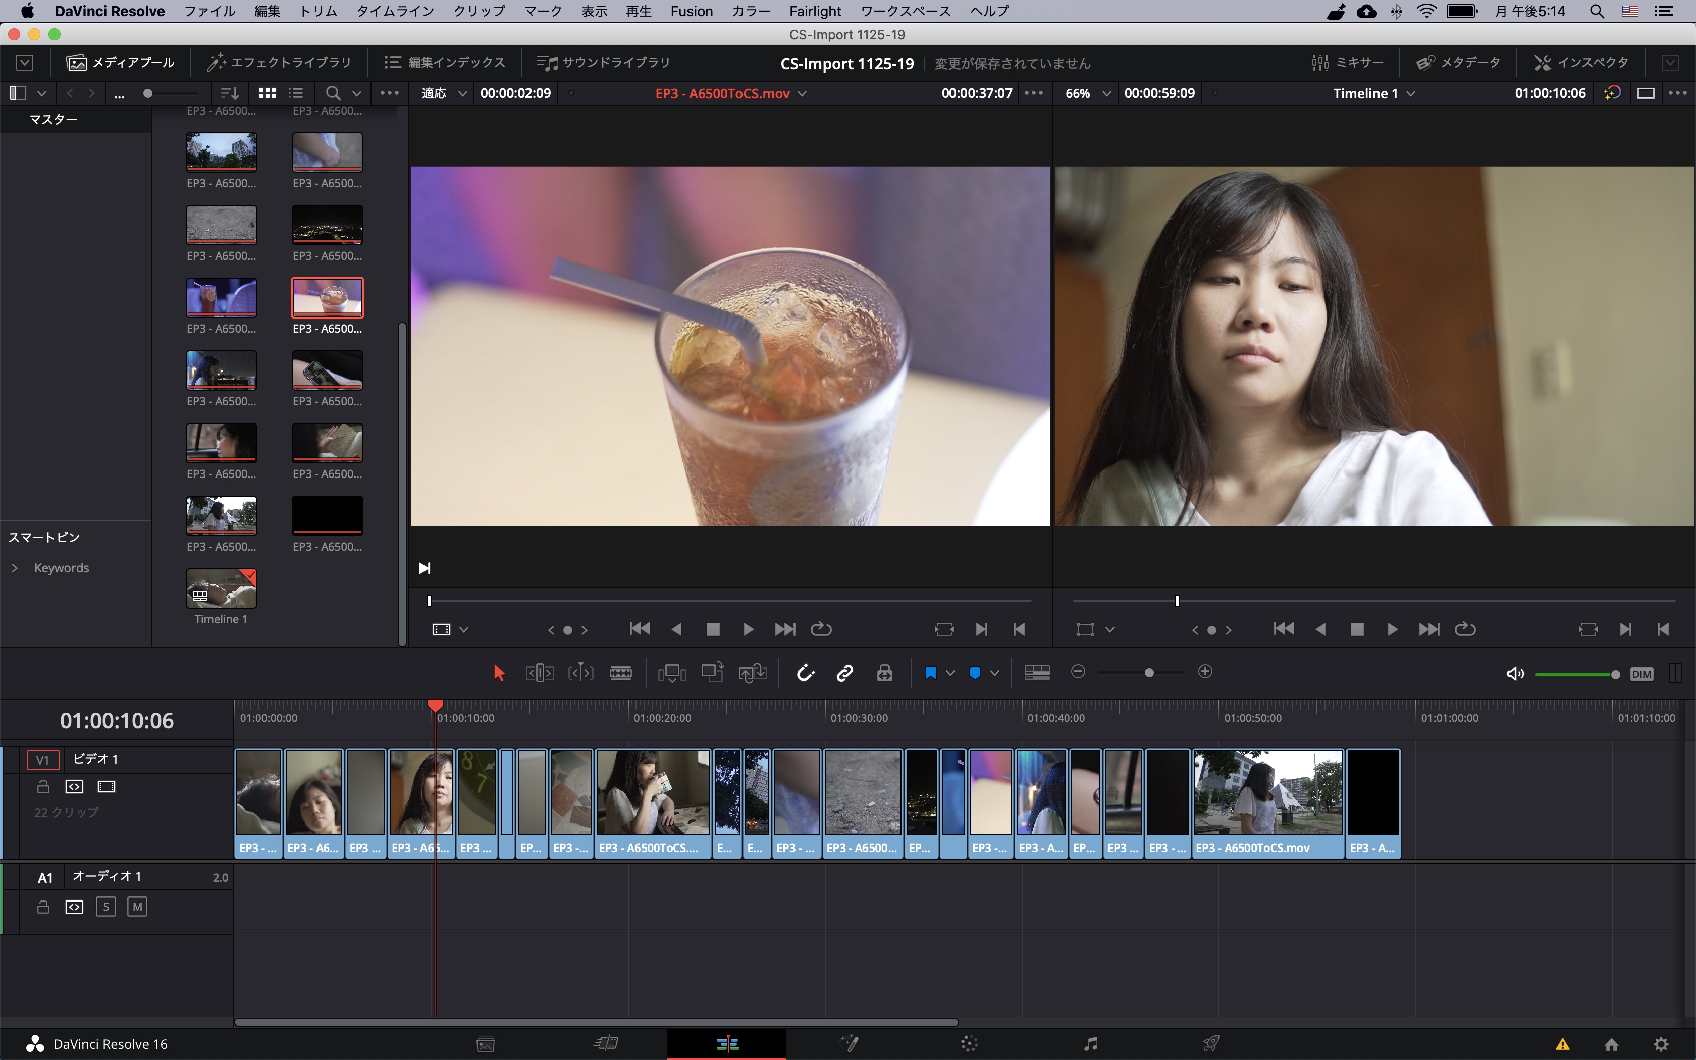Toggle the linked selection chain icon

click(x=844, y=673)
